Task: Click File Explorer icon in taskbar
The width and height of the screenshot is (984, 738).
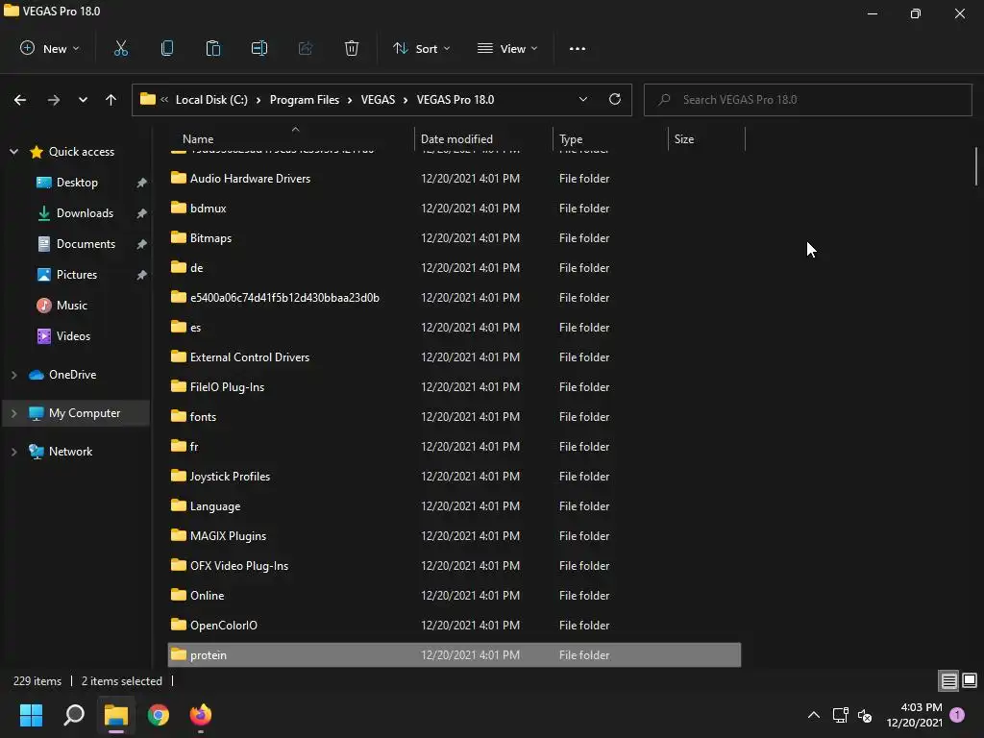Action: [116, 715]
